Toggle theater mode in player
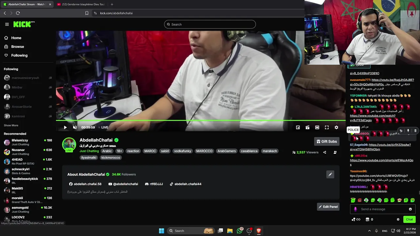 tap(317, 128)
